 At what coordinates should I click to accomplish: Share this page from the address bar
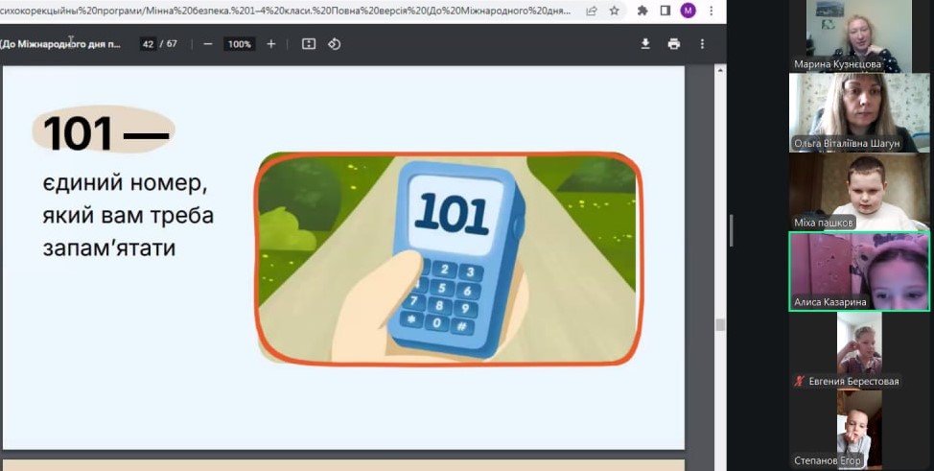[x=592, y=11]
